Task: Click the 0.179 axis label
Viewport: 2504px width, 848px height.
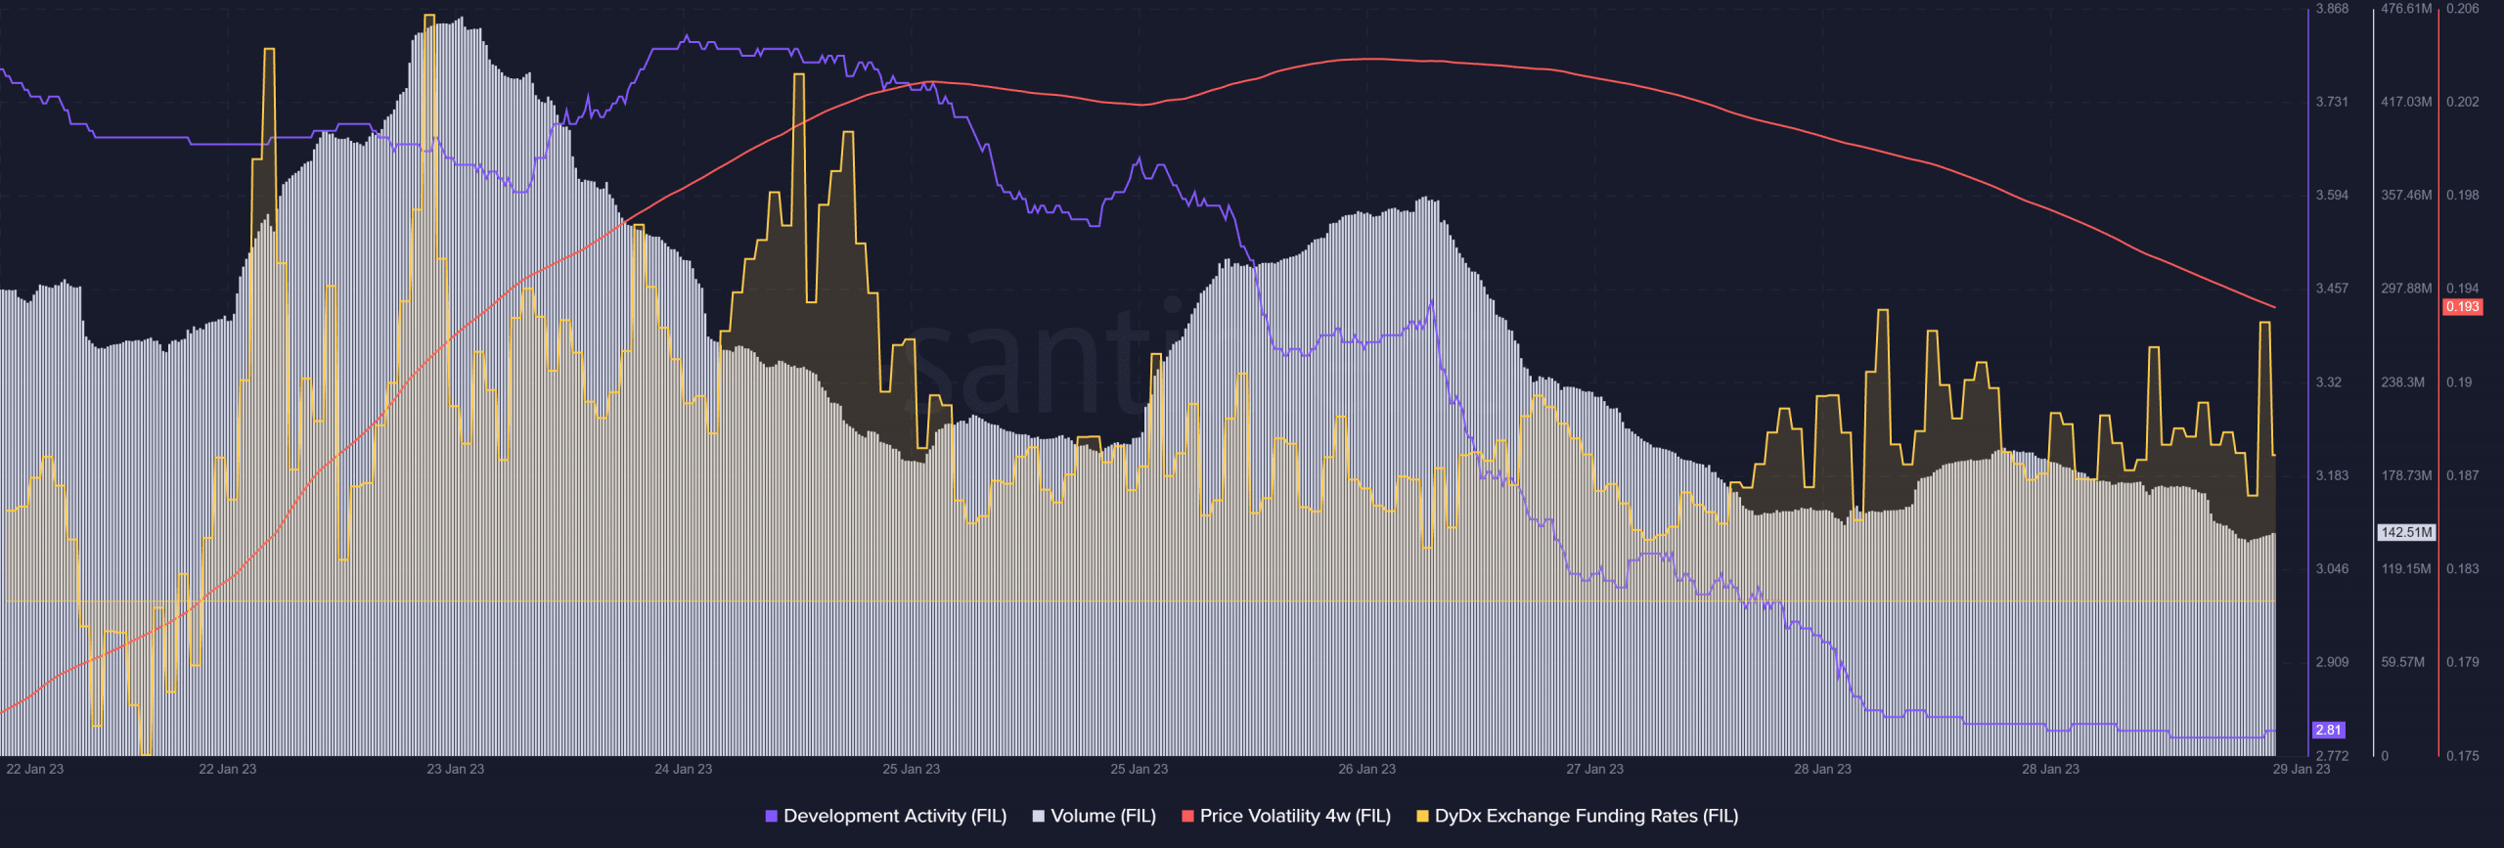Action: (x=2462, y=662)
